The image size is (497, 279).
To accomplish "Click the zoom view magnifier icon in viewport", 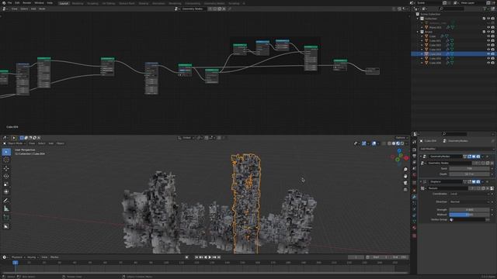I will tap(405, 170).
